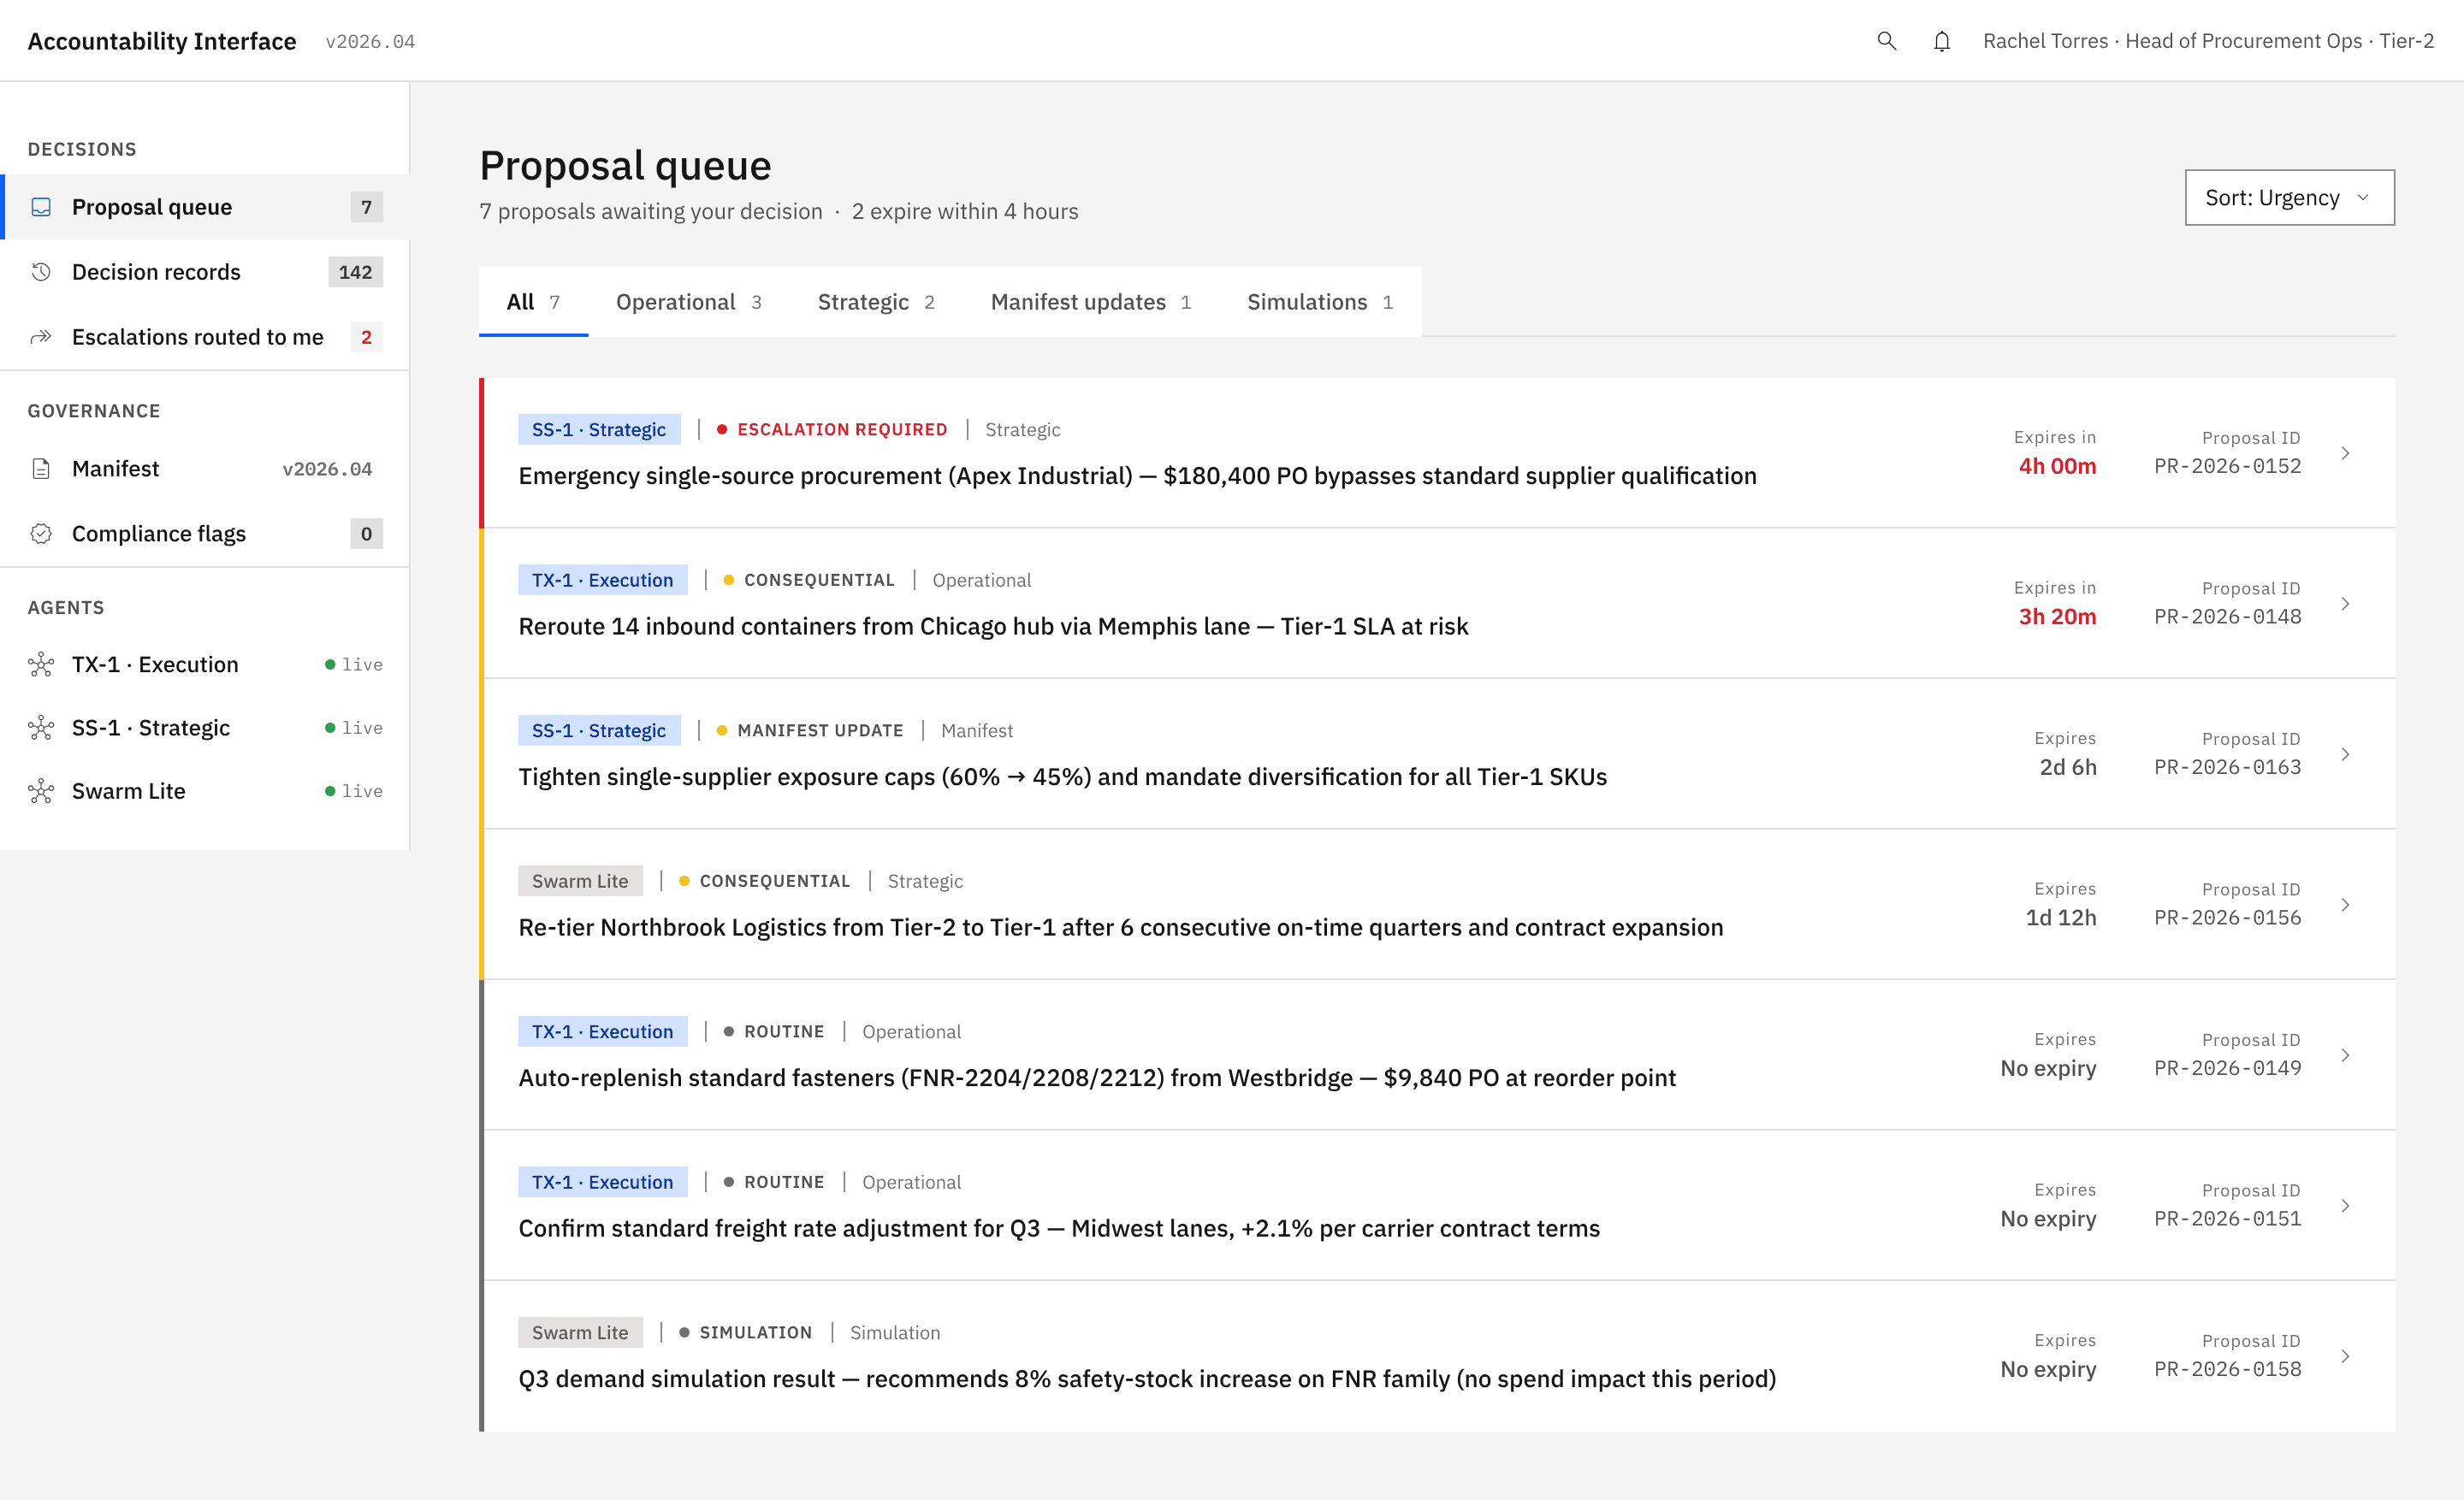Viewport: 2464px width, 1500px height.
Task: Click TX-1 · Execution tag on reroute proposal
Action: coord(603,580)
